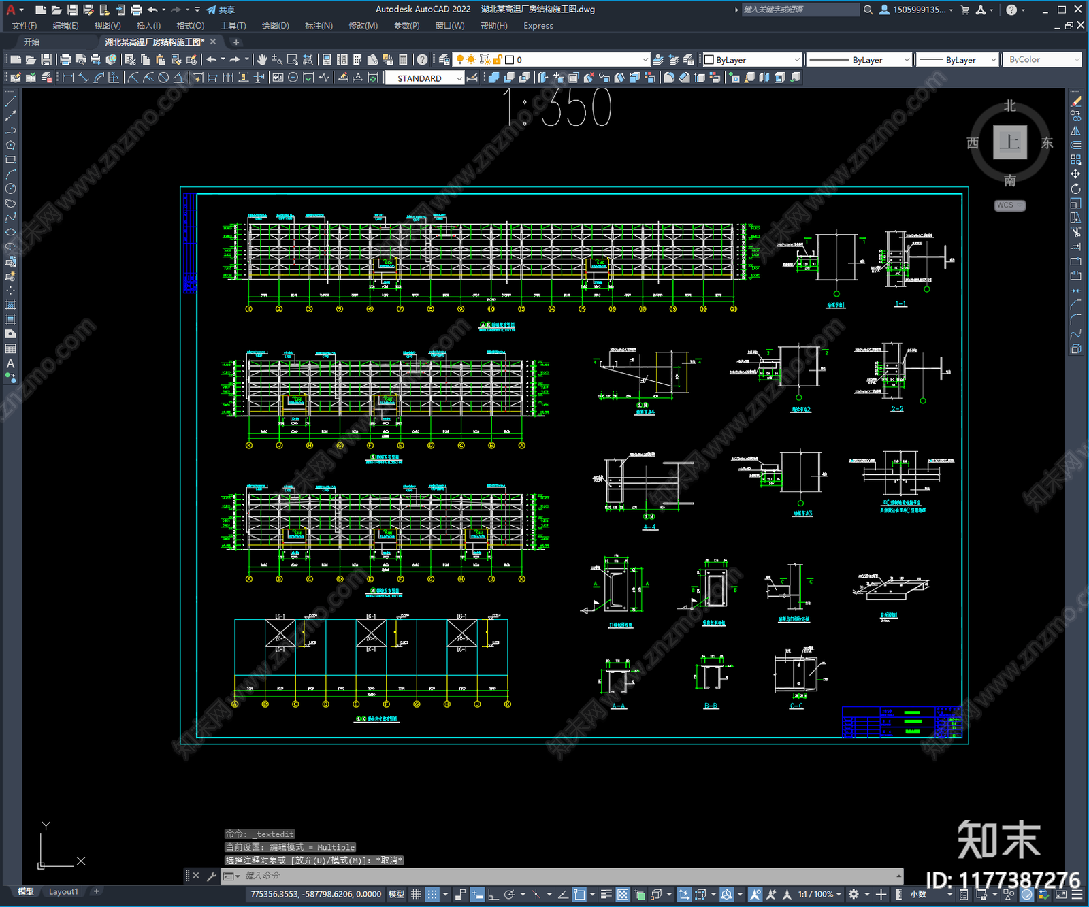Open the 文件(F) menu

25,26
